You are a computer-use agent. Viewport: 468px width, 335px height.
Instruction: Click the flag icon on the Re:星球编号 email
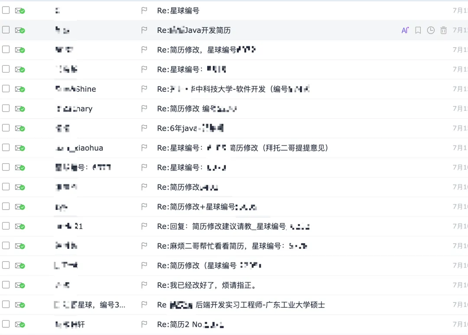click(x=144, y=10)
